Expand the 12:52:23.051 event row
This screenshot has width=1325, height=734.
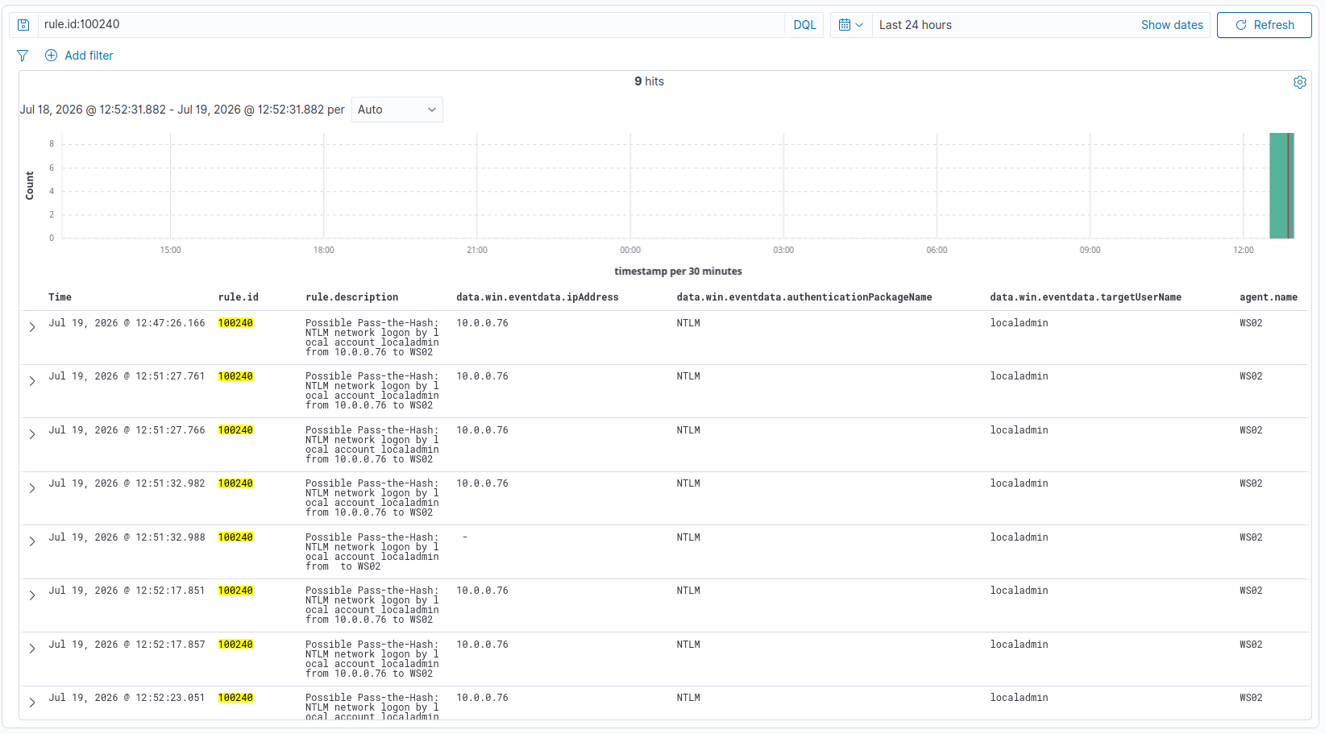[32, 703]
